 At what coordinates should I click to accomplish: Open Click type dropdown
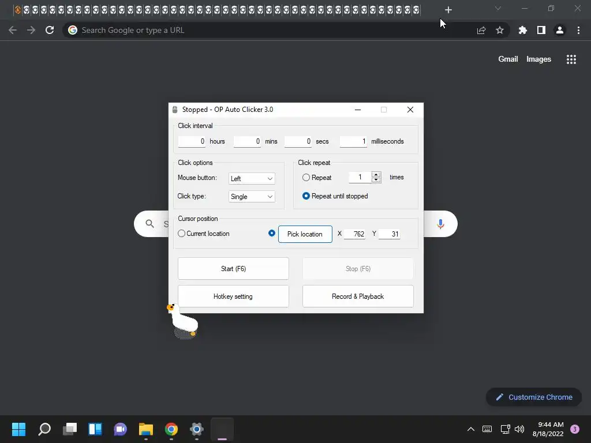(x=252, y=197)
